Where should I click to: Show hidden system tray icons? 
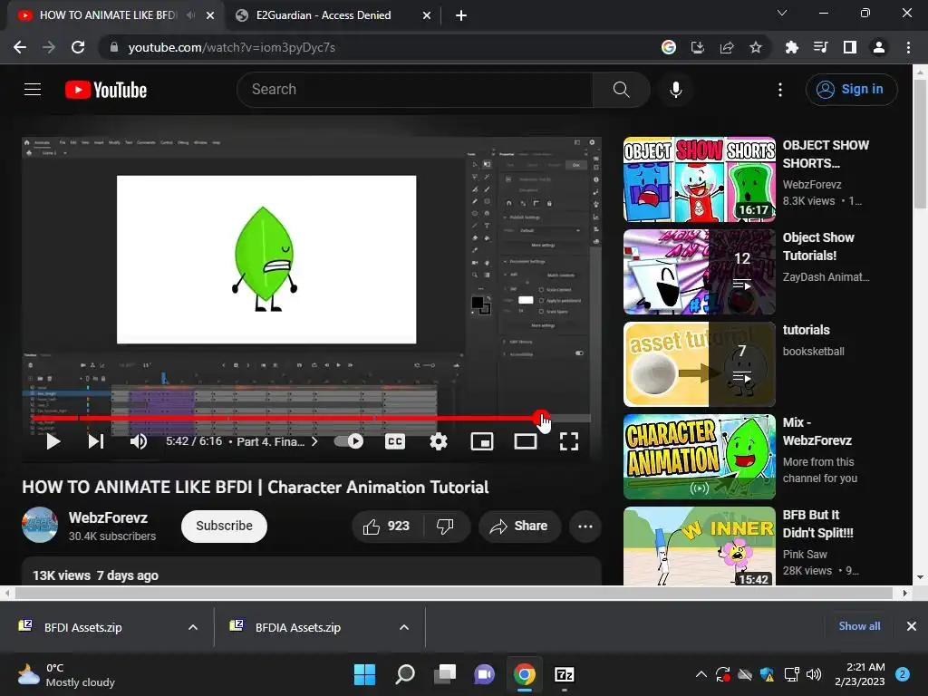point(701,674)
